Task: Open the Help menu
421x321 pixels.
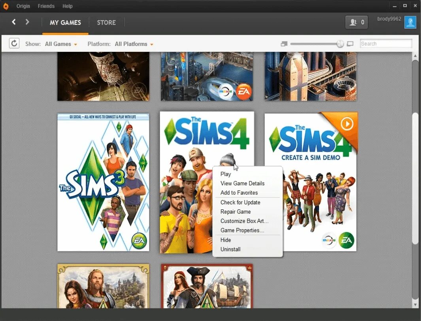Action: click(x=67, y=6)
